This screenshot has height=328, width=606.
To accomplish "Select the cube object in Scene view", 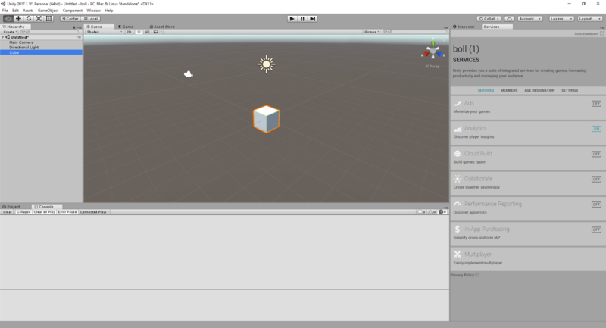I will coord(267,119).
